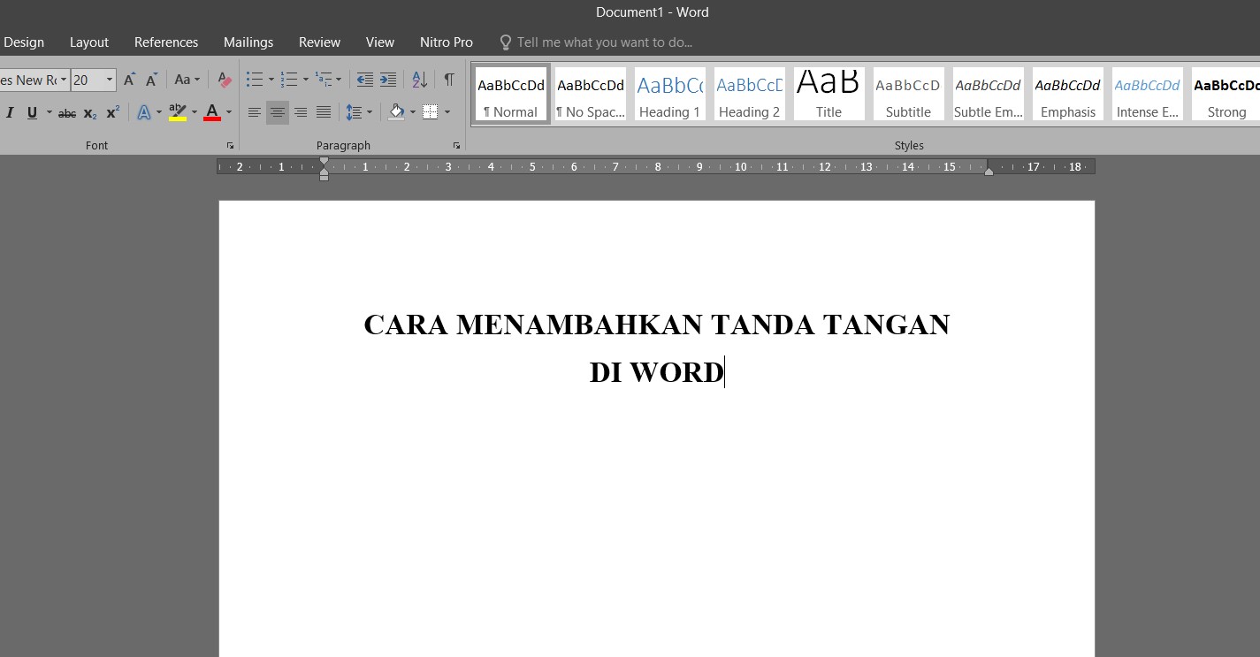Image resolution: width=1260 pixels, height=657 pixels.
Task: Apply the Heading 2 style
Action: point(750,94)
